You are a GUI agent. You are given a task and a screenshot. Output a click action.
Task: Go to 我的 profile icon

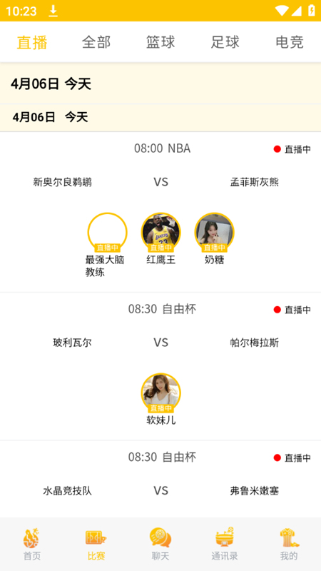tap(289, 544)
